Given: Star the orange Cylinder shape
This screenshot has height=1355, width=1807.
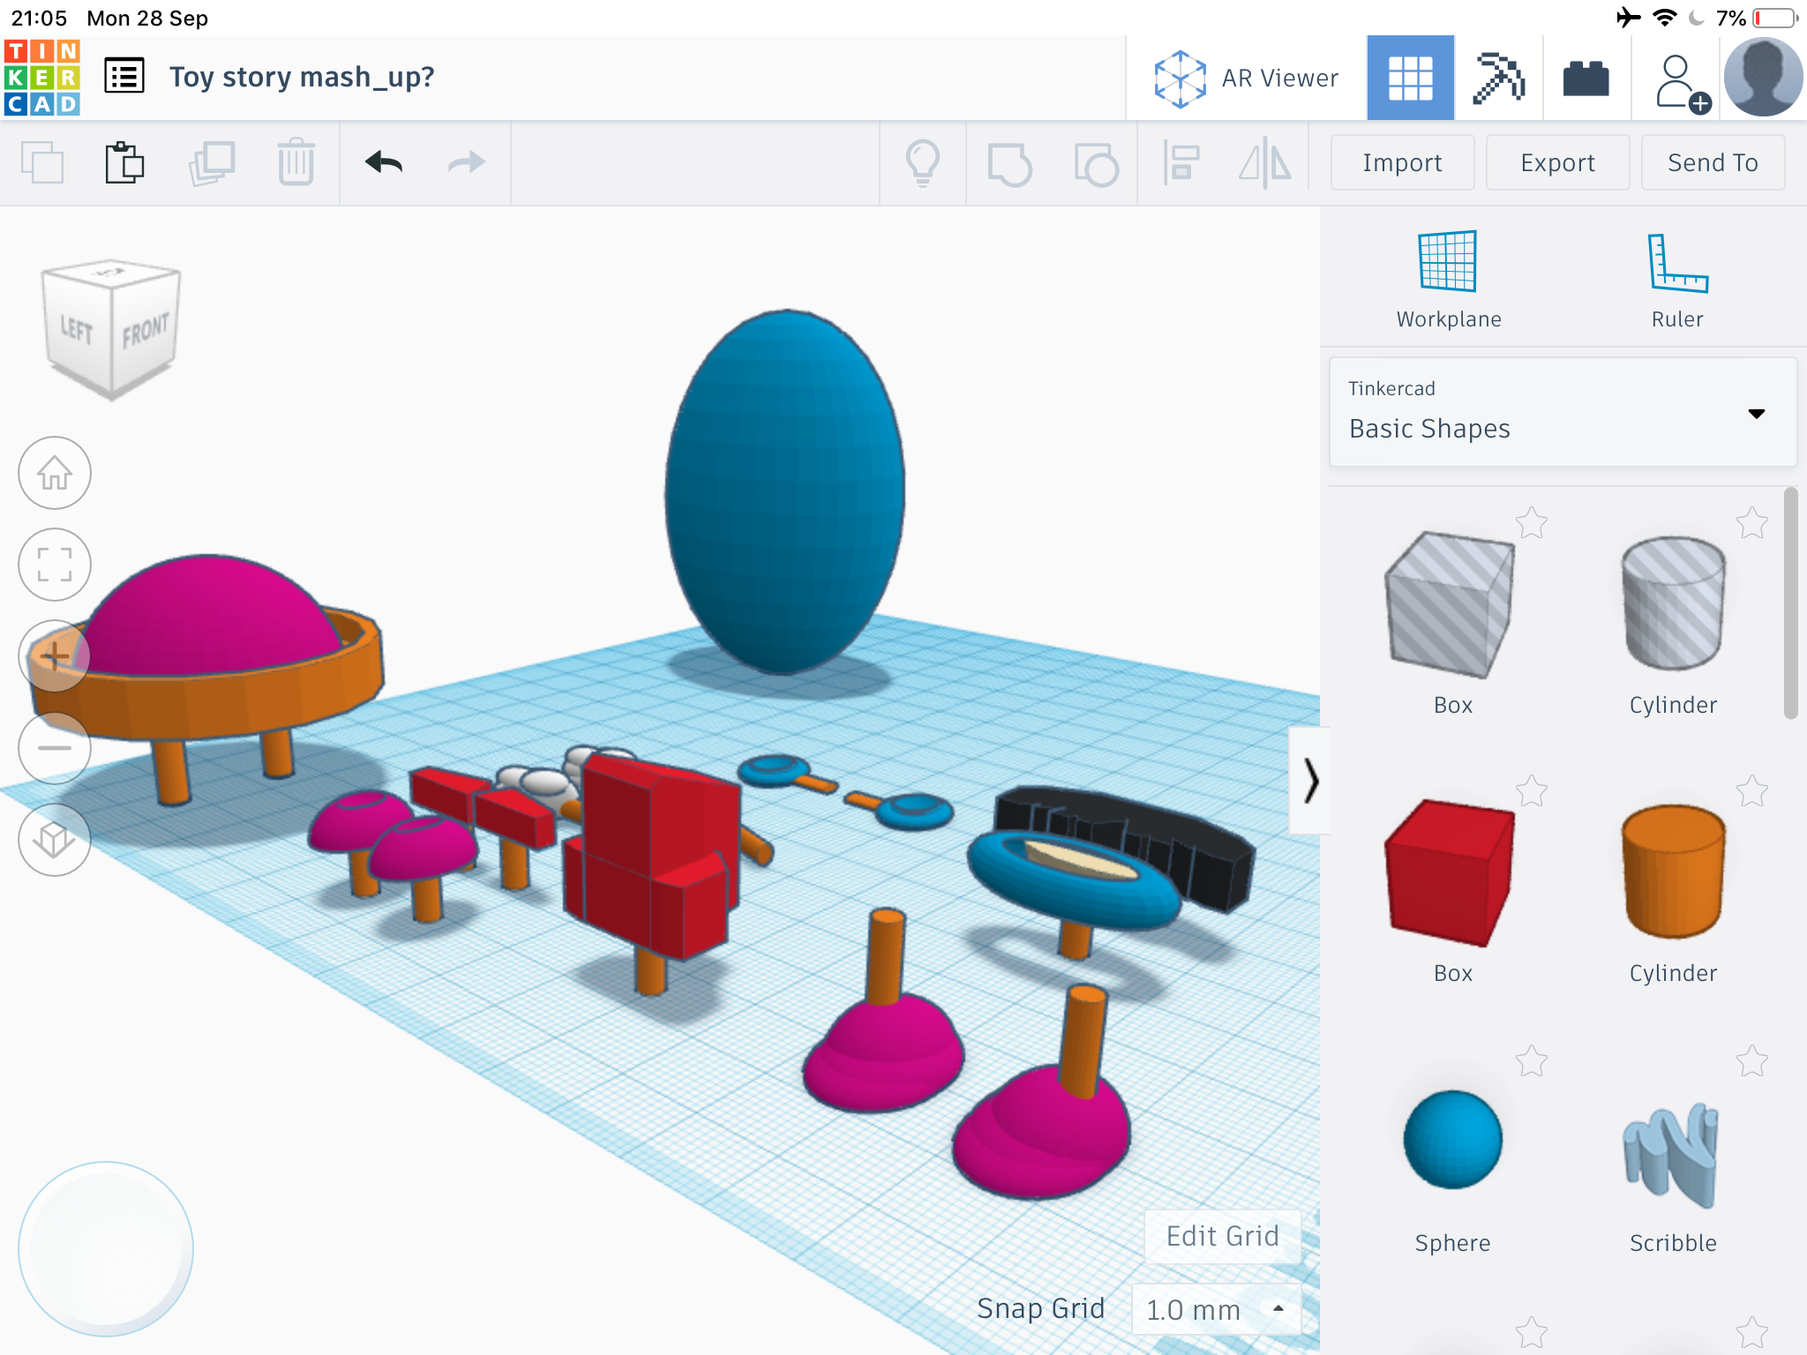Looking at the screenshot, I should pos(1751,791).
